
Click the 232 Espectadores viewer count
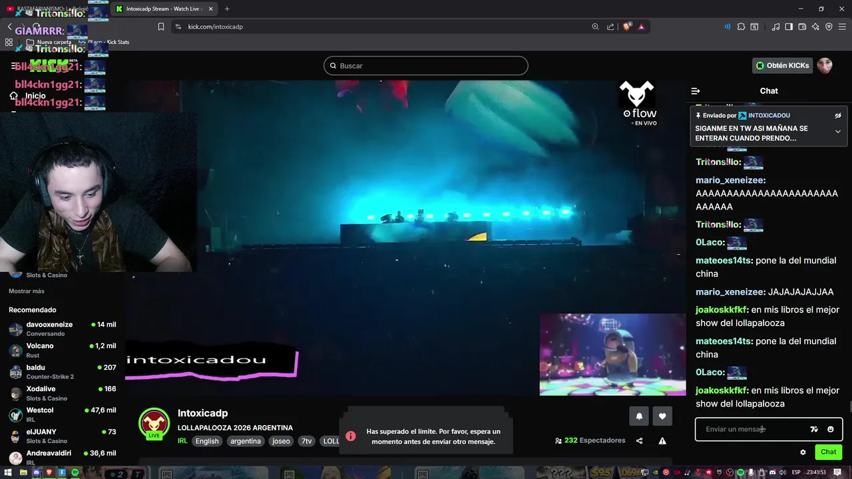(x=590, y=440)
